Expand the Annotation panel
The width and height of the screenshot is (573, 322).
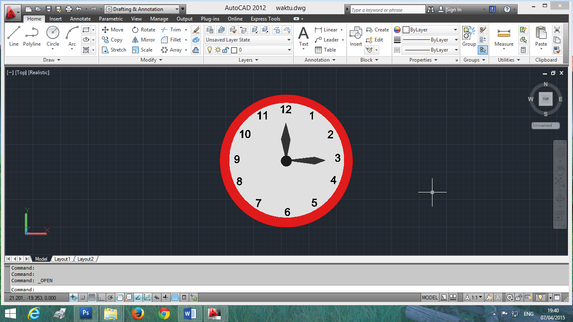coord(320,60)
